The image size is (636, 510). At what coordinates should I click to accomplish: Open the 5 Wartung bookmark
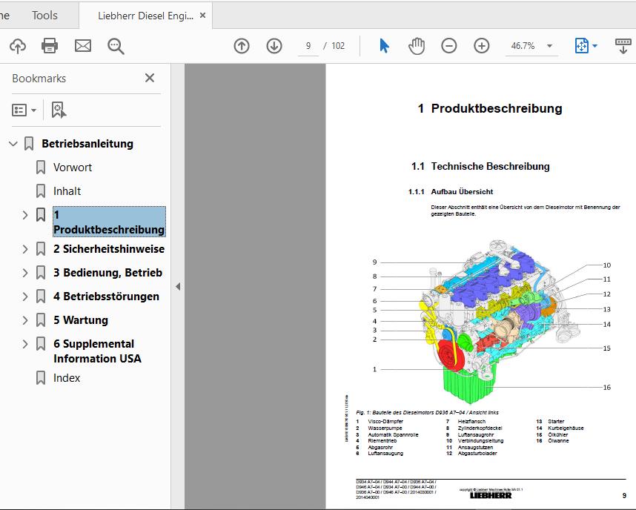click(81, 320)
